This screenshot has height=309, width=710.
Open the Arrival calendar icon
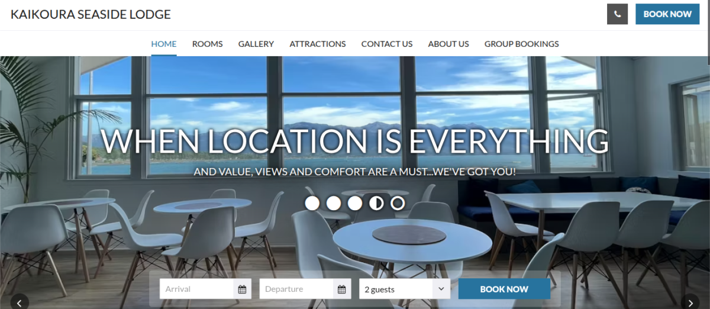tap(242, 289)
